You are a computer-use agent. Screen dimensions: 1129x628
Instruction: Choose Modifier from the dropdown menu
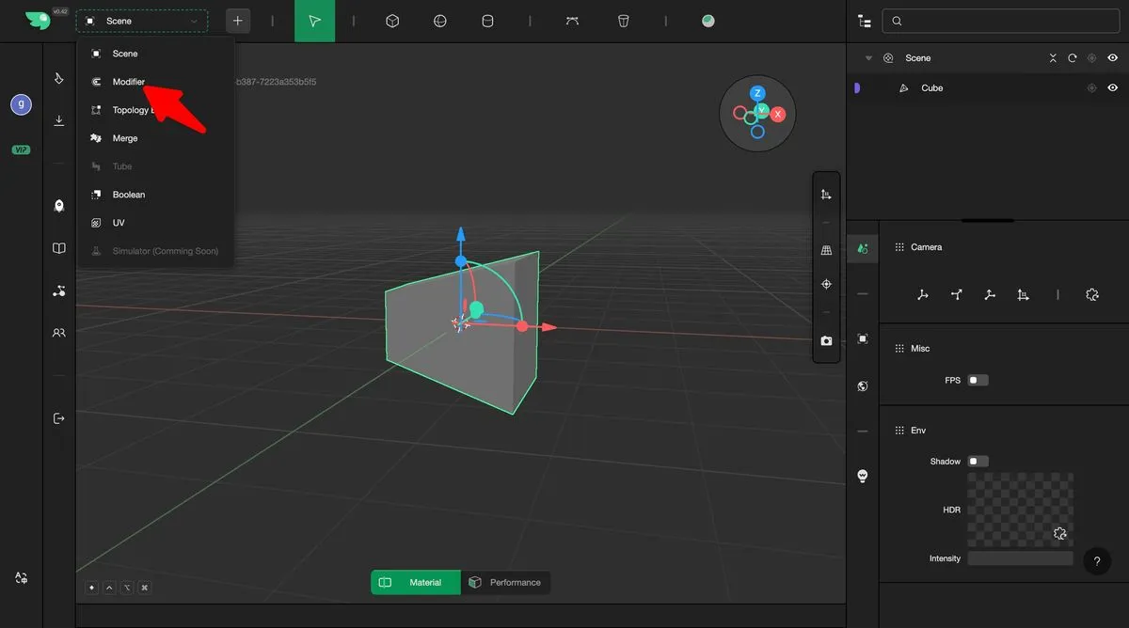click(129, 82)
